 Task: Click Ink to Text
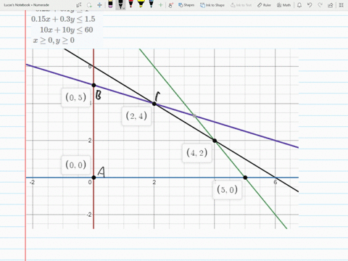point(241,5)
